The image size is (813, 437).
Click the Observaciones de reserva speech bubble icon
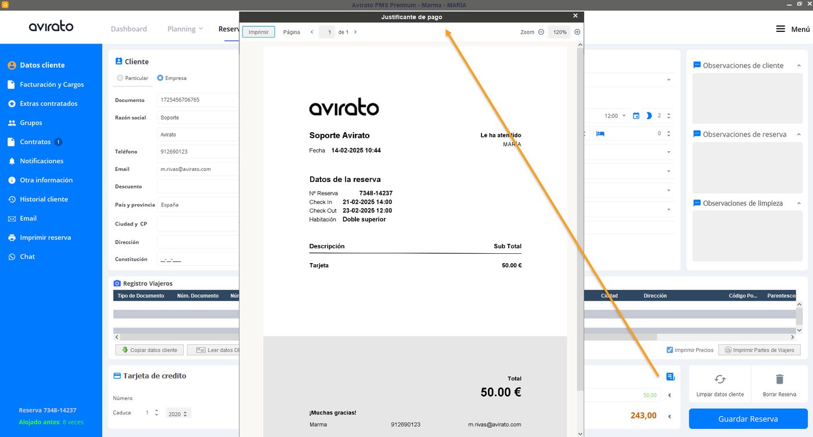pyautogui.click(x=697, y=134)
